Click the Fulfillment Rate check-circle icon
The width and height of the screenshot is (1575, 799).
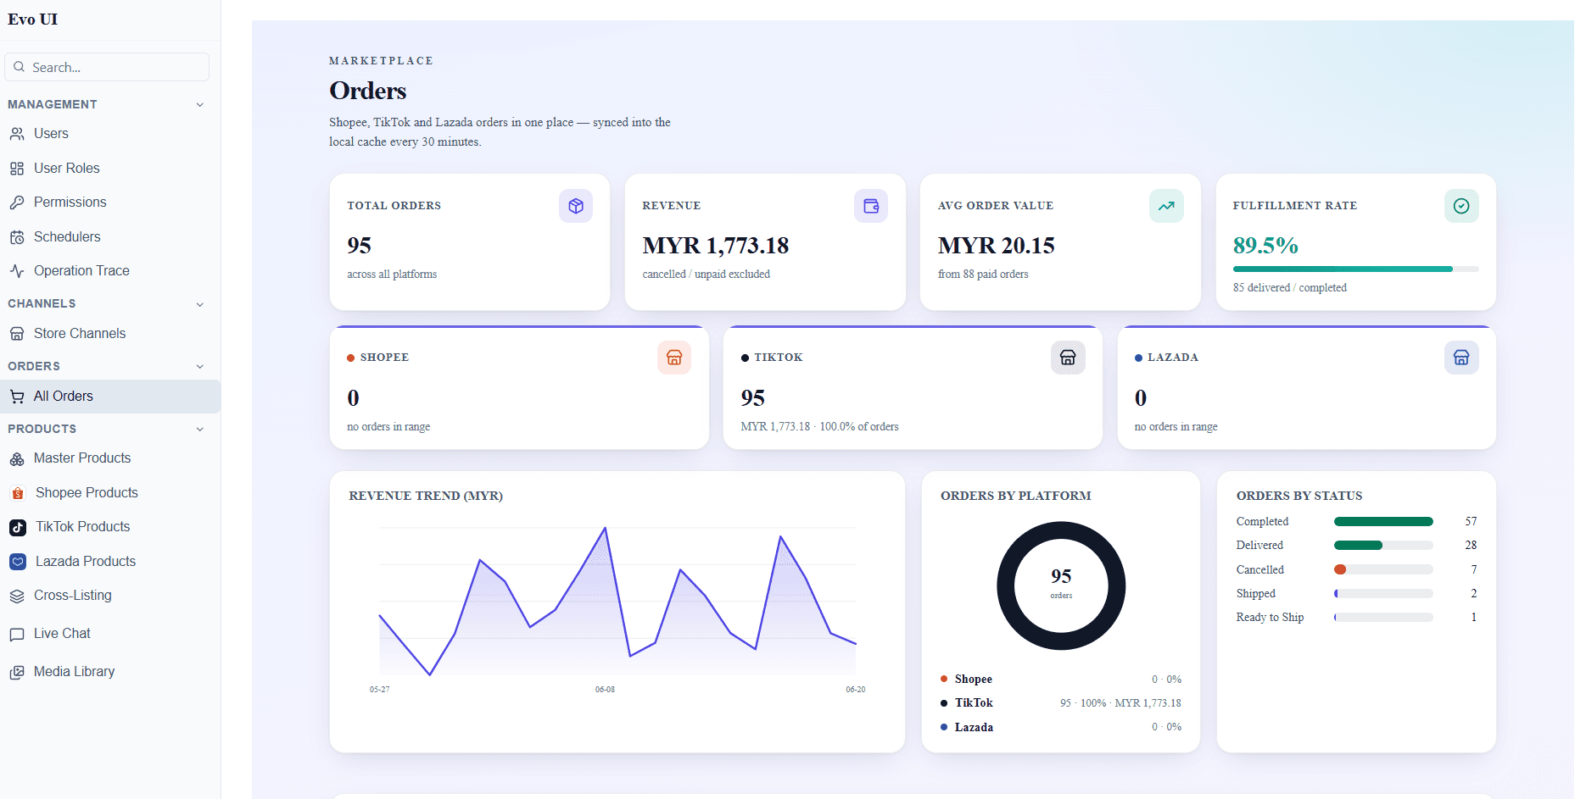[x=1461, y=206]
